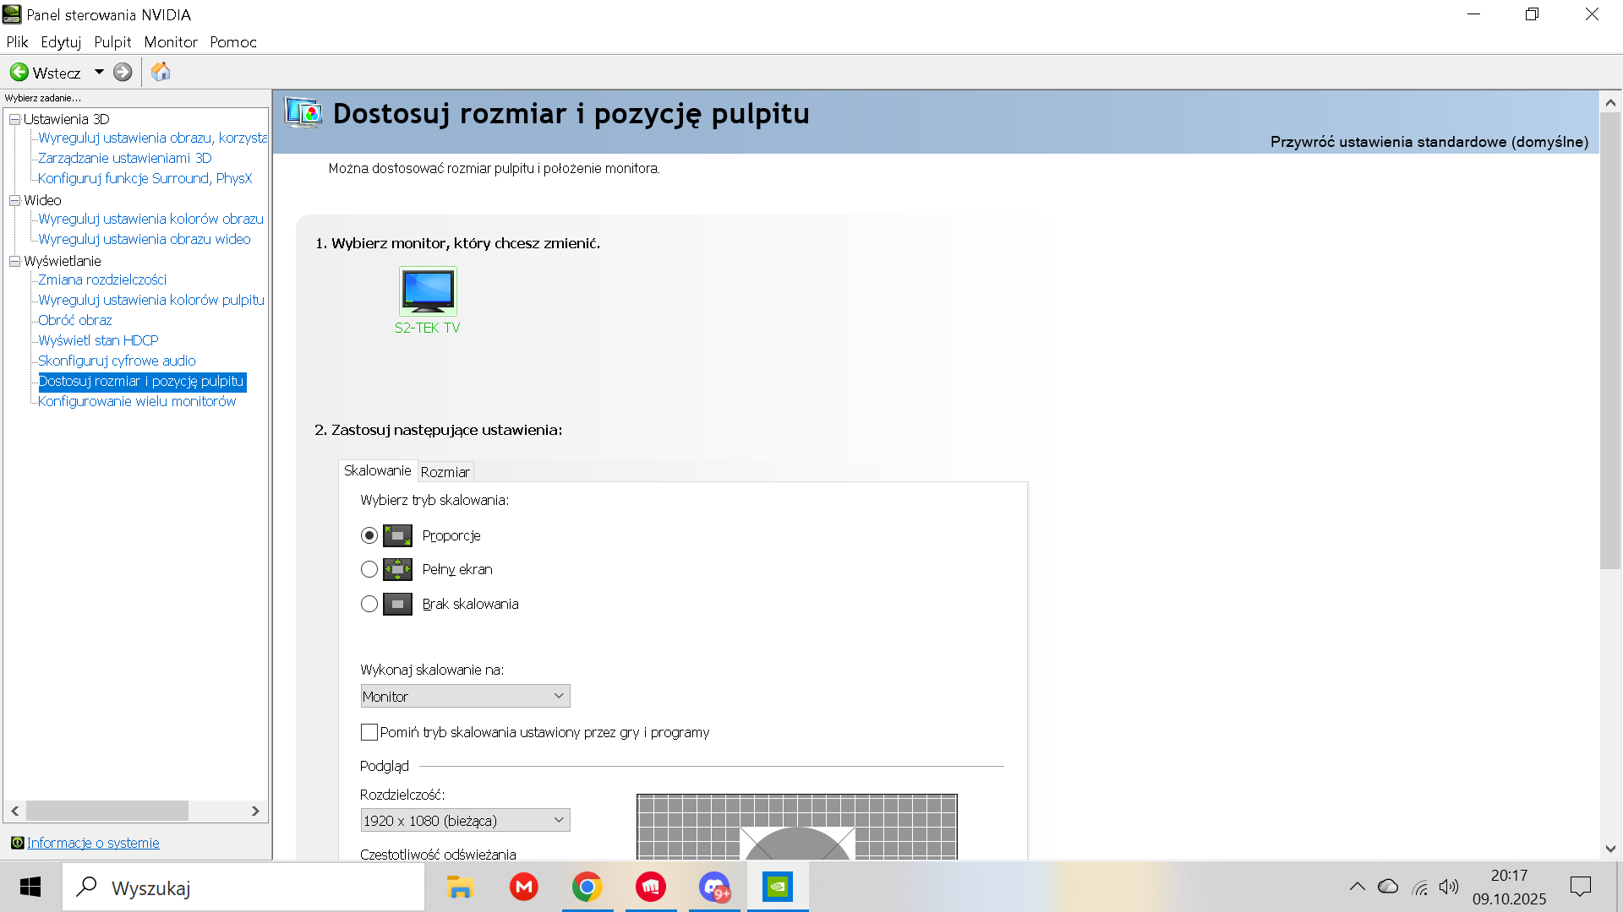
Task: Select the S2-TEK TV monitor icon
Action: (x=428, y=291)
